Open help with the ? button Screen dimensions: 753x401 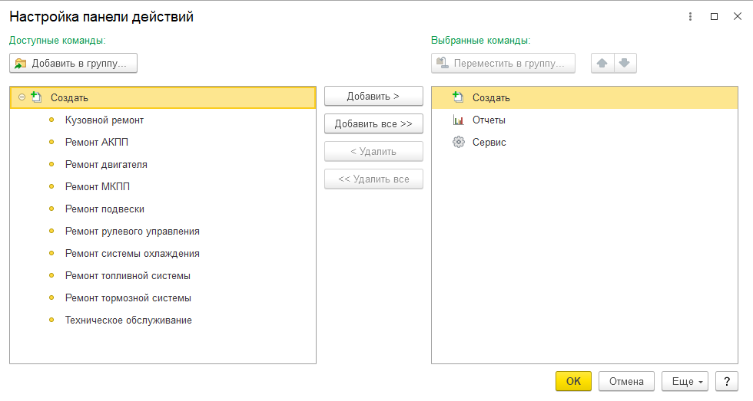727,381
